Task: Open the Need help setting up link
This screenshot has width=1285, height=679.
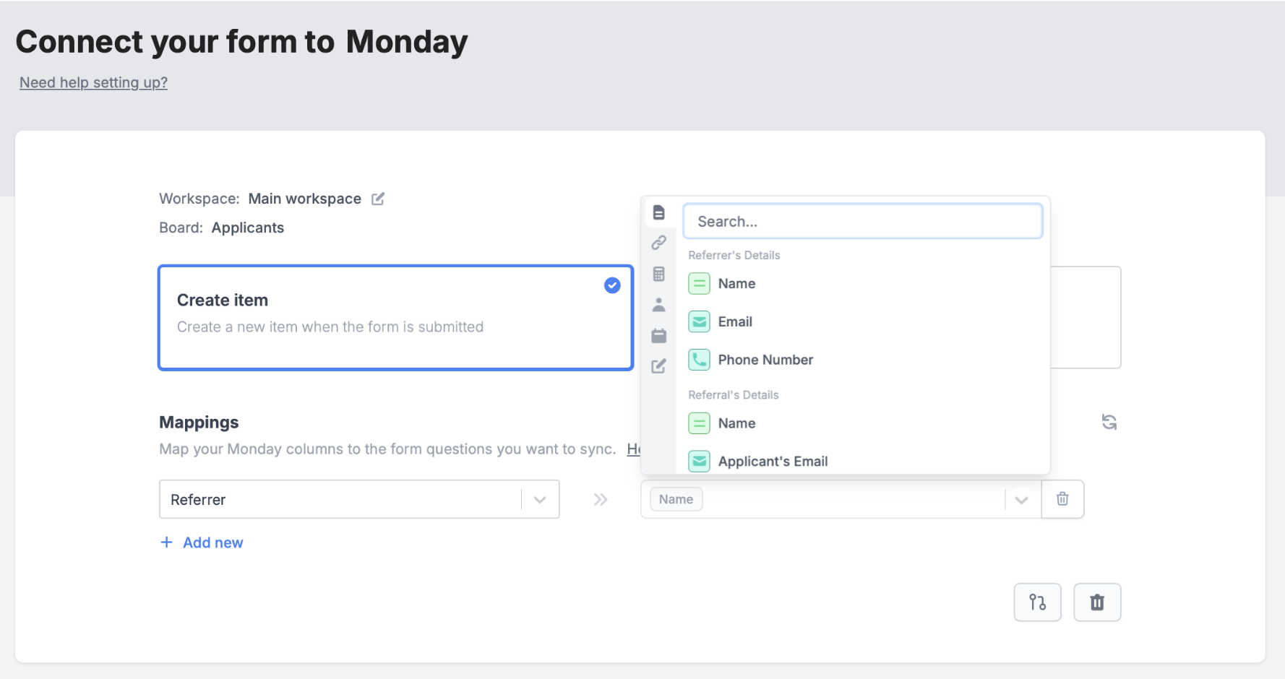Action: [93, 82]
